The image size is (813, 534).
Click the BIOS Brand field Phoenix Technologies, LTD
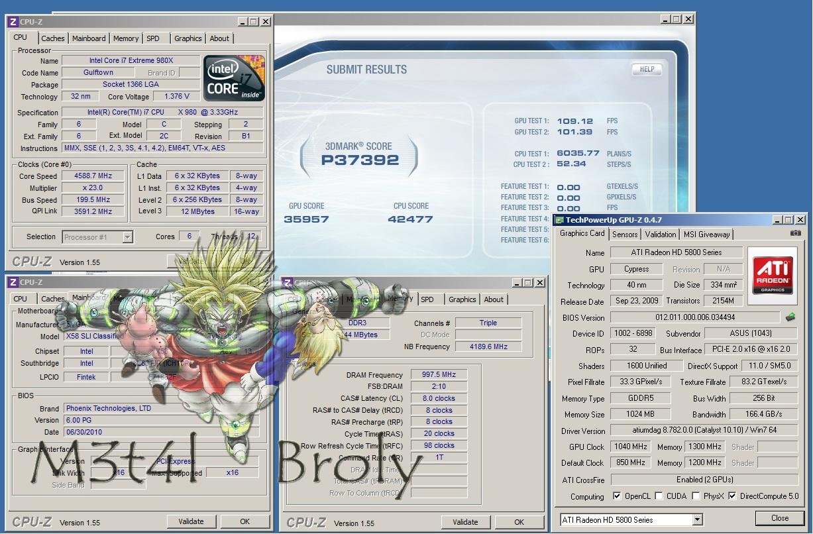[161, 408]
